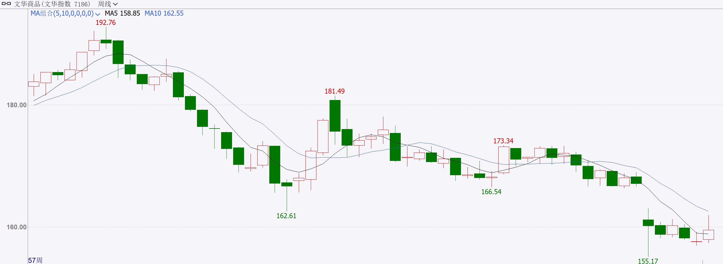Click the 文华商品(文华指数 7186) title

pyautogui.click(x=52, y=4)
